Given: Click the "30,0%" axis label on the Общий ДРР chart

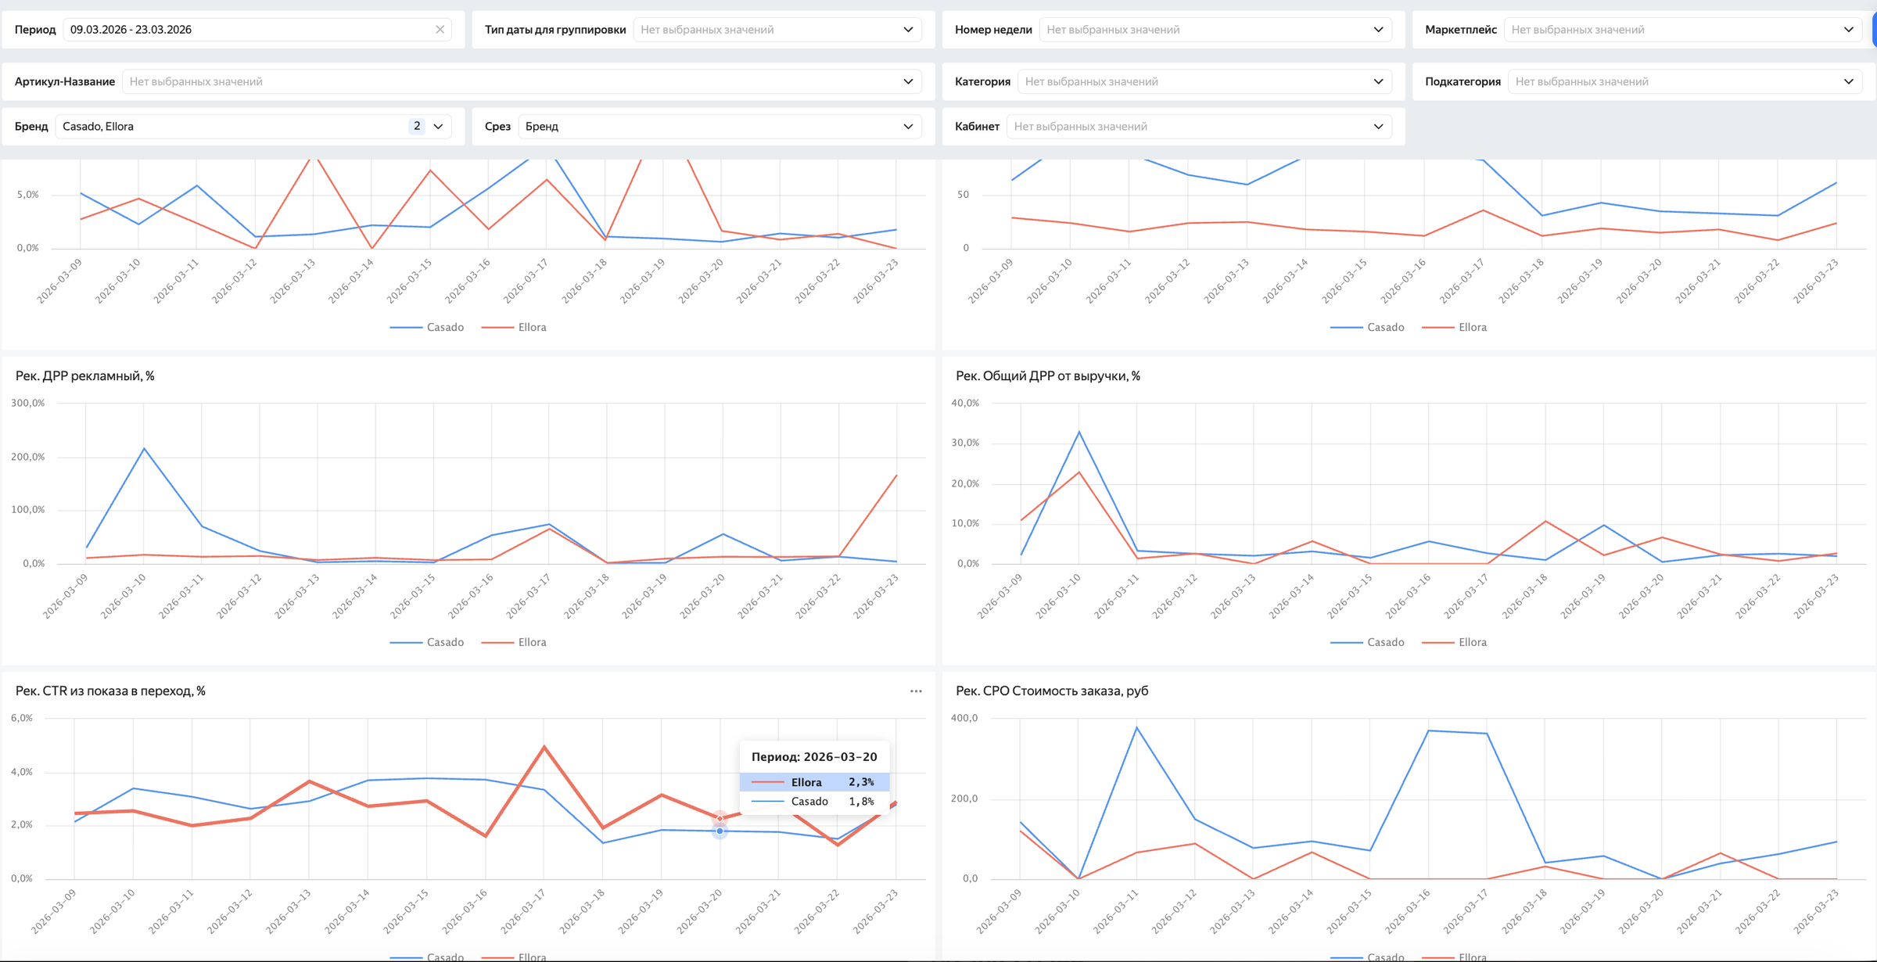Looking at the screenshot, I should click(x=965, y=443).
